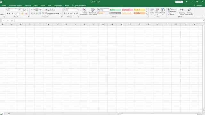
Task: Switch to the Datos tab
Action: click(36, 6)
